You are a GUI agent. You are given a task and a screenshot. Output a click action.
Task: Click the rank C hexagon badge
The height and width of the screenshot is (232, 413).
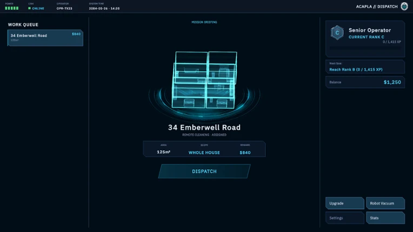tap(337, 33)
